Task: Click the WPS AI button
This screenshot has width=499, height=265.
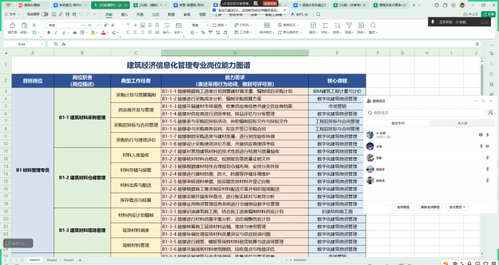Action: [x=299, y=14]
